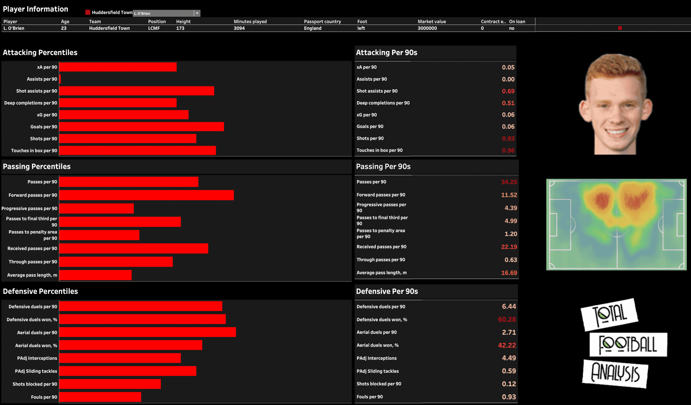Click the ANALYSIS logo tile

615,373
